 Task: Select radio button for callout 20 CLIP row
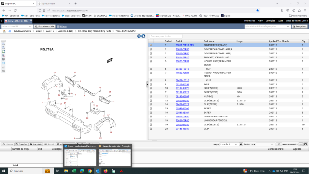click(151, 129)
